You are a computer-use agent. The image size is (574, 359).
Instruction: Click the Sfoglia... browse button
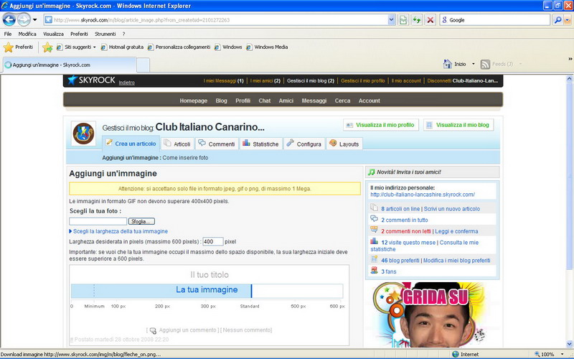coord(141,221)
